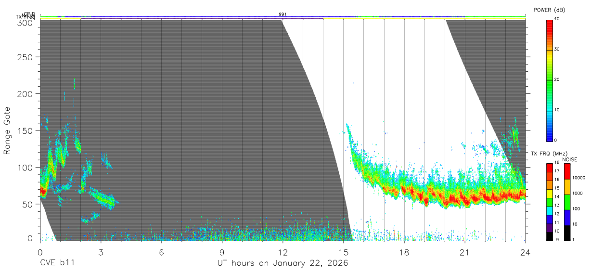
Task: Click the blue 11–12 MHz TX FRQ swatch
Action: click(x=550, y=219)
